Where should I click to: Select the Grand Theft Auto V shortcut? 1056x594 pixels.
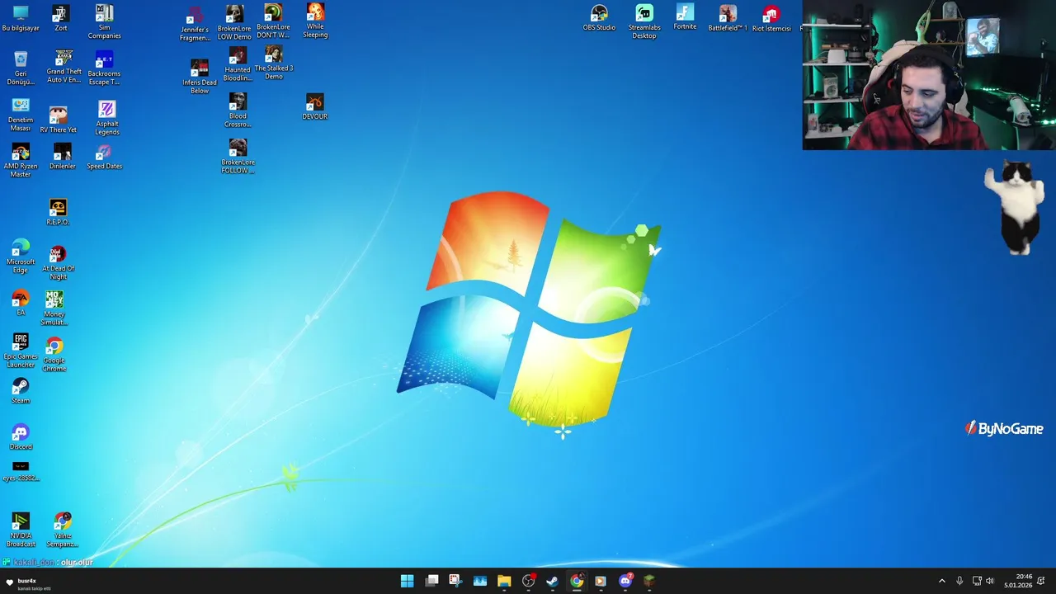click(x=64, y=67)
